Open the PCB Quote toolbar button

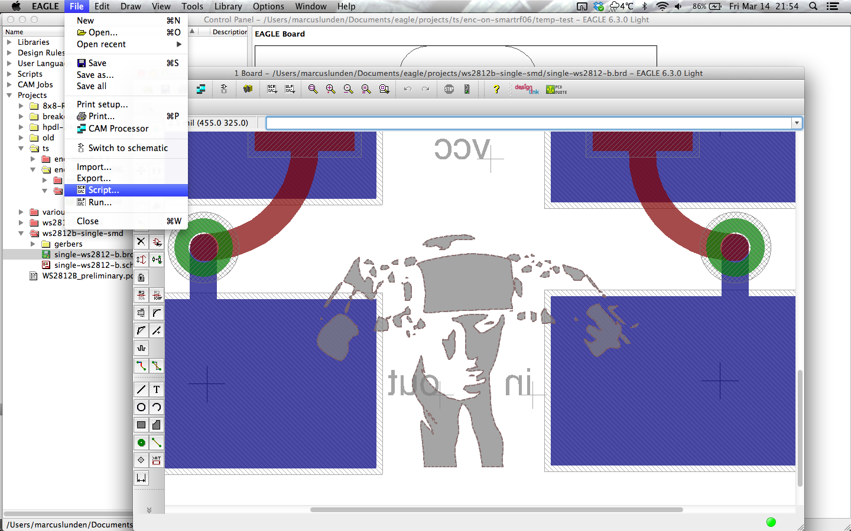[x=556, y=89]
